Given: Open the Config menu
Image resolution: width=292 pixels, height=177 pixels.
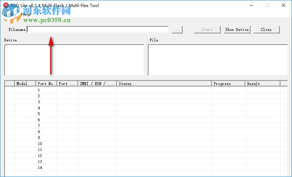Looking at the screenshot, I should [10, 14].
